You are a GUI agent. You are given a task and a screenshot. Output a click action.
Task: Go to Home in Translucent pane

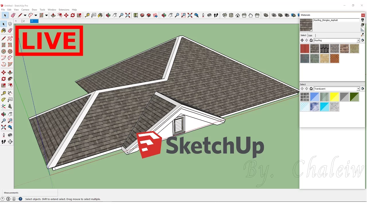311,89
